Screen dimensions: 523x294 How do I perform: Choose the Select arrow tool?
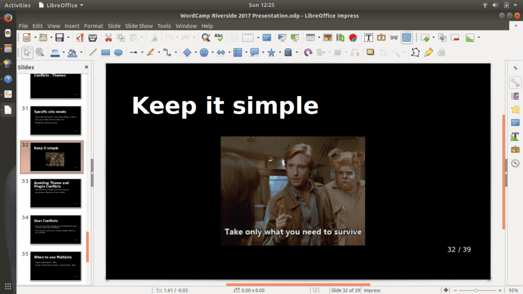[27, 53]
